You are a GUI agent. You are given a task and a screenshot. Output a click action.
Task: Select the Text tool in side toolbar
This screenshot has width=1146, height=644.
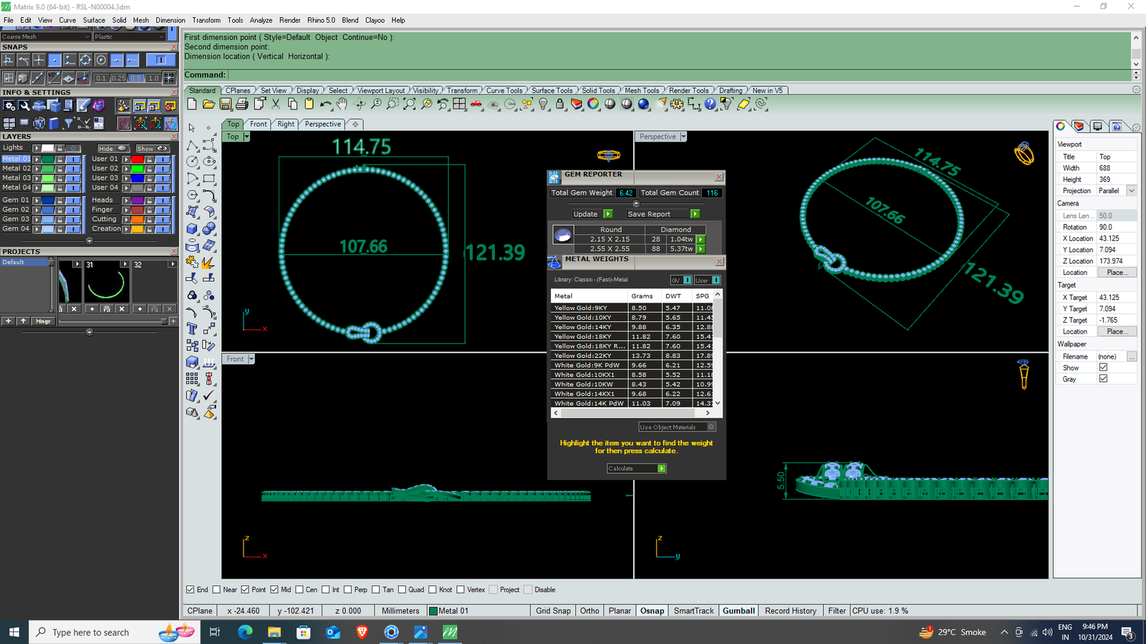pos(192,328)
